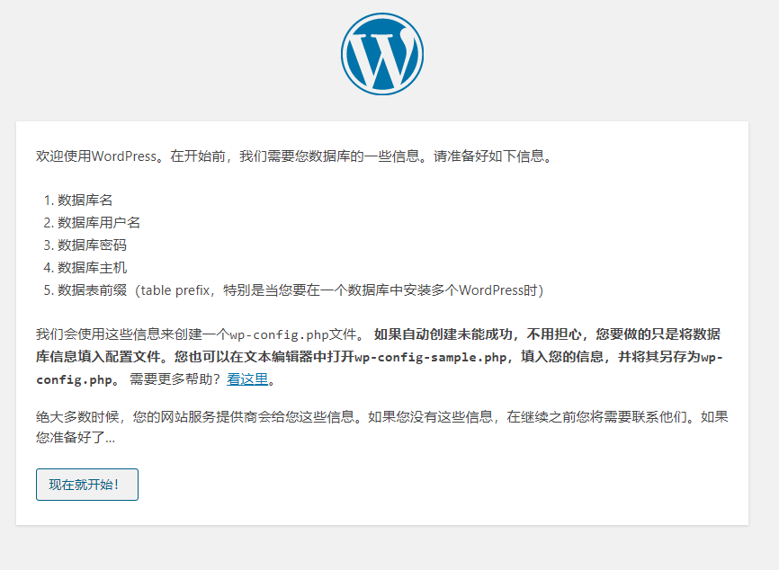Click the sentence 我们会使用这些信息来创建一个wp-config.php文件

click(x=201, y=334)
